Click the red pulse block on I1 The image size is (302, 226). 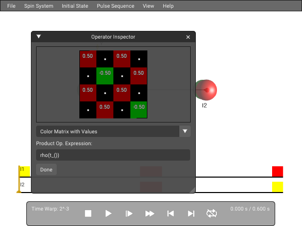pos(278,171)
